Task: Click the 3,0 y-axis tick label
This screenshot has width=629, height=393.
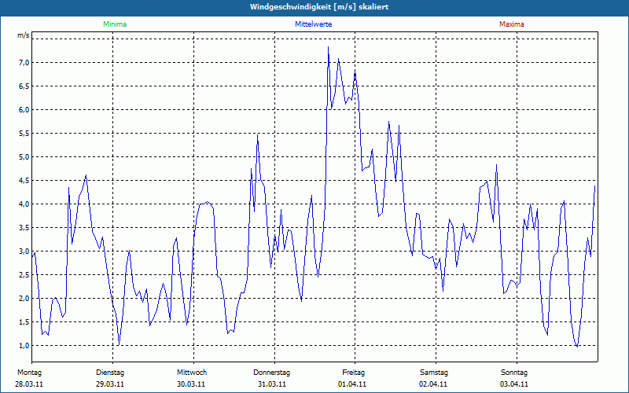Action: (x=24, y=252)
